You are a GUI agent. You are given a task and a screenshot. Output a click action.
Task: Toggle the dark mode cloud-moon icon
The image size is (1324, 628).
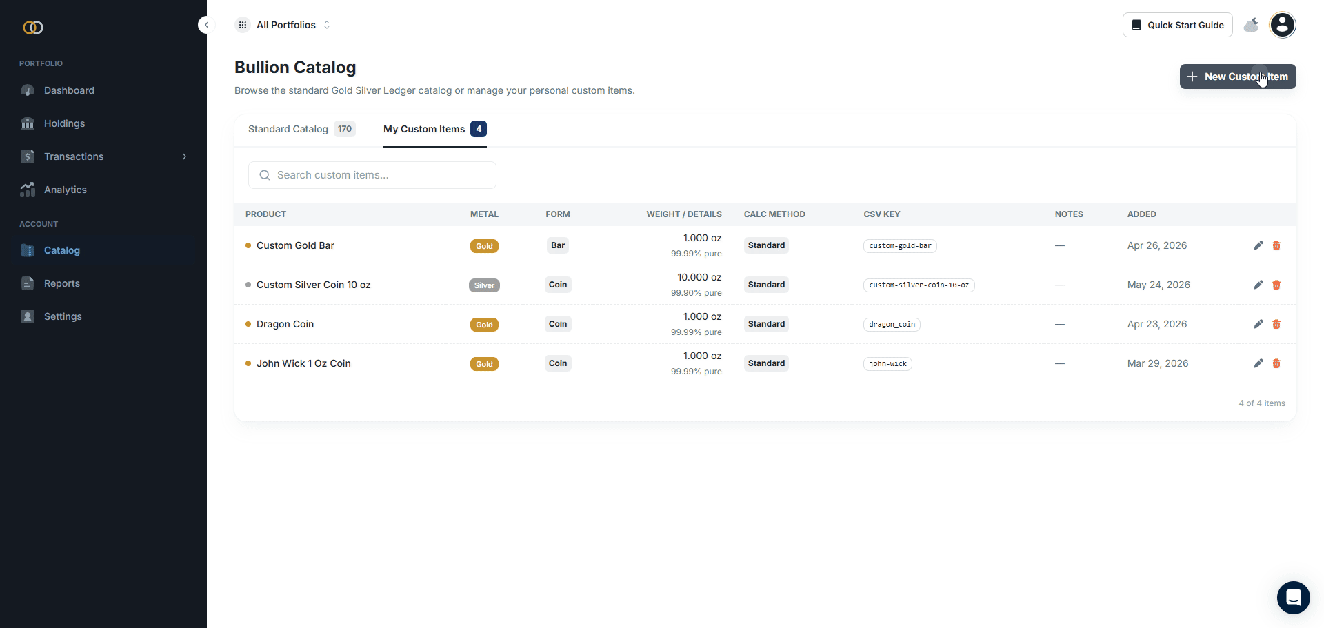click(x=1252, y=25)
